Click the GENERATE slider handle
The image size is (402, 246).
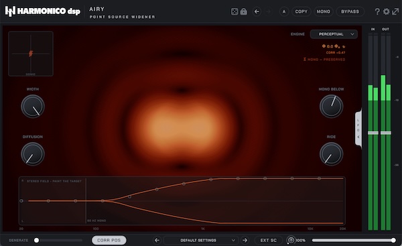click(x=36, y=241)
